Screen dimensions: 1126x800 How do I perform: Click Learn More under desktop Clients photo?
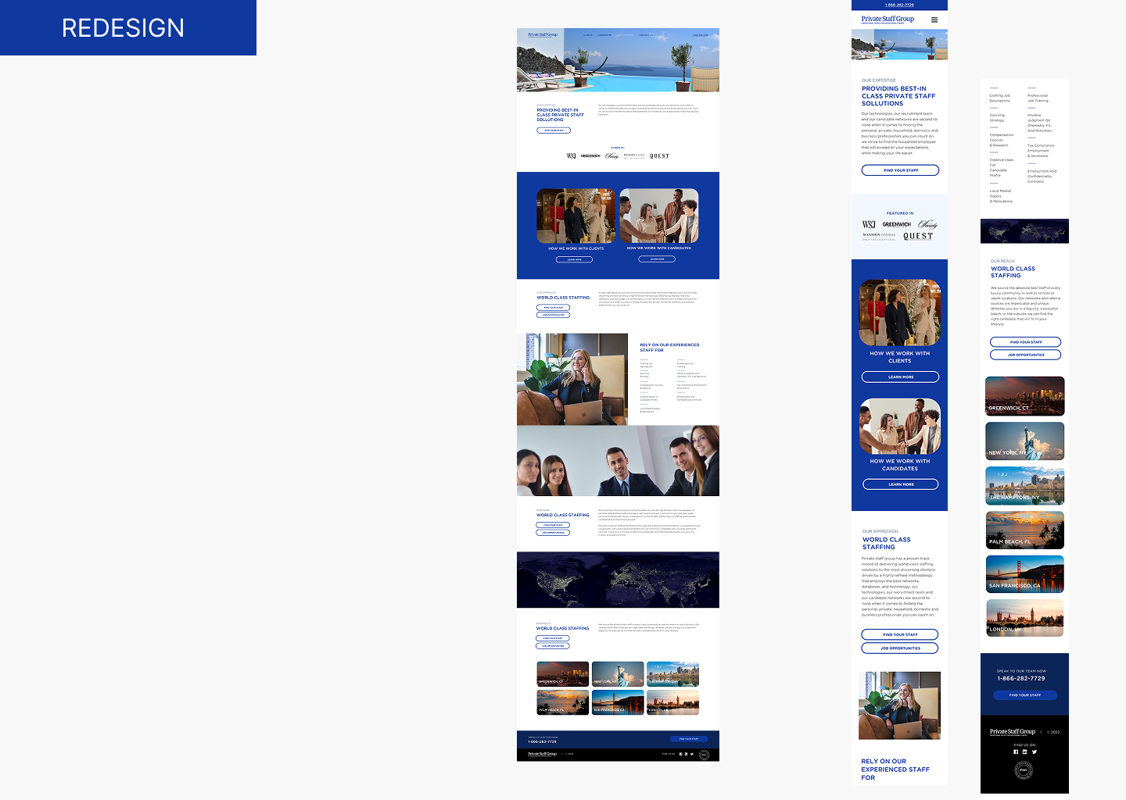tap(575, 259)
